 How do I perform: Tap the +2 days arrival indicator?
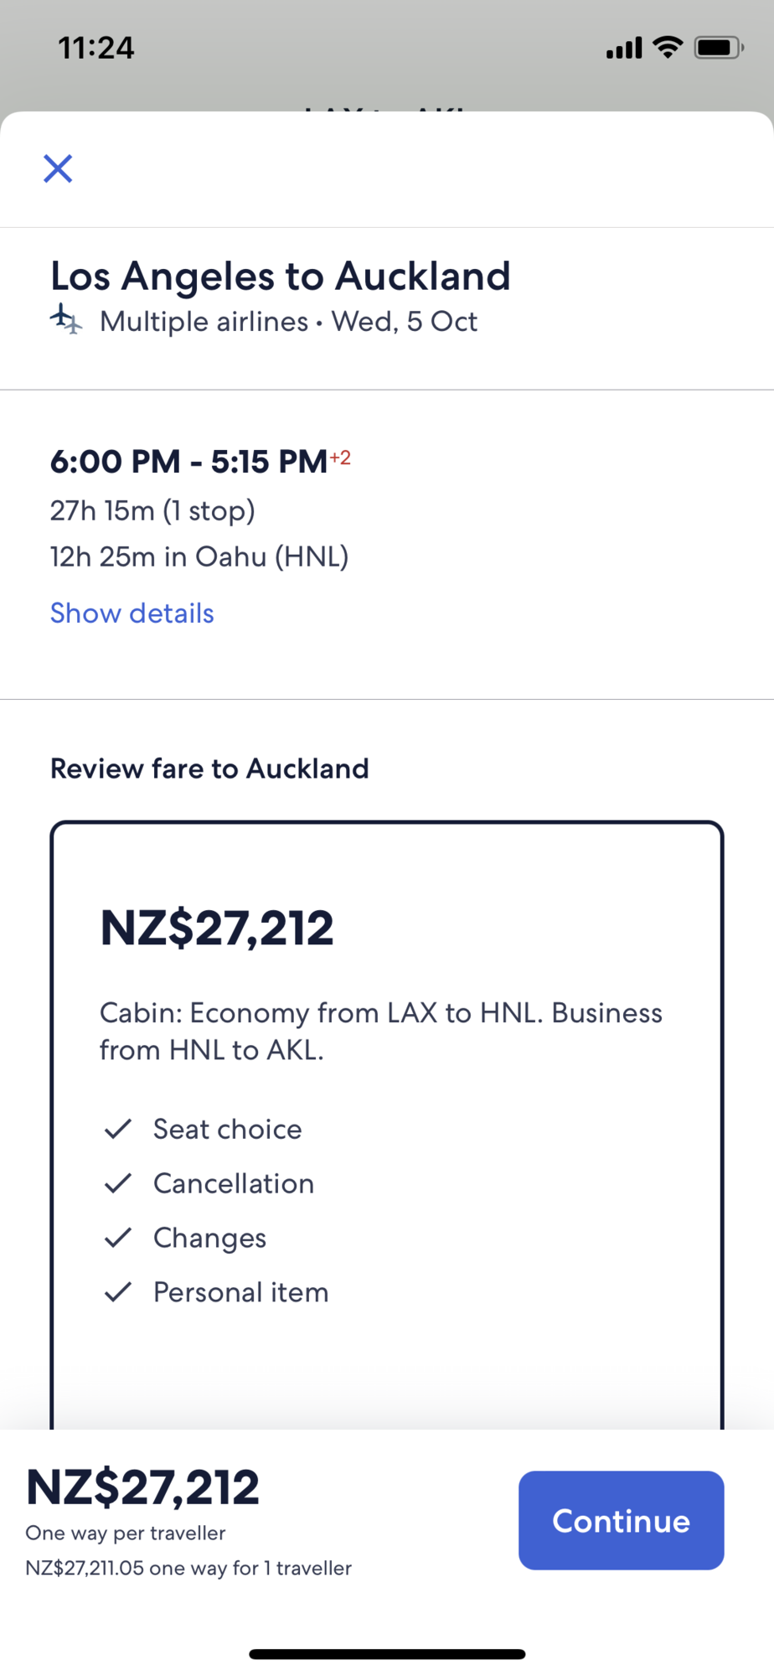pos(340,458)
